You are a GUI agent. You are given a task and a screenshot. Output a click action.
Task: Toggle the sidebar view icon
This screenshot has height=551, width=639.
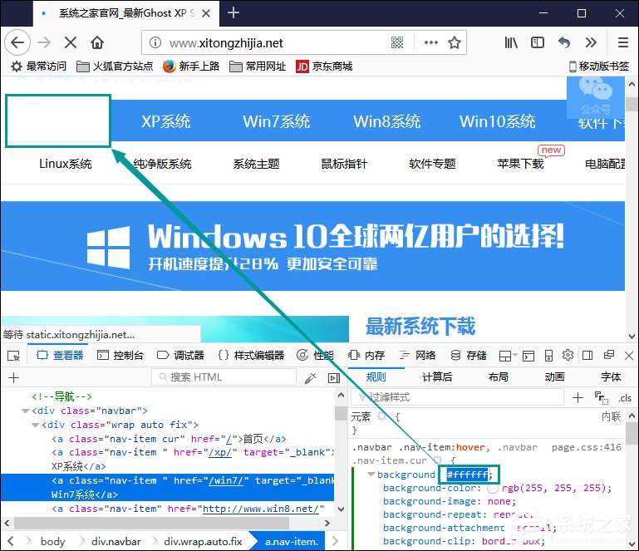(x=538, y=42)
